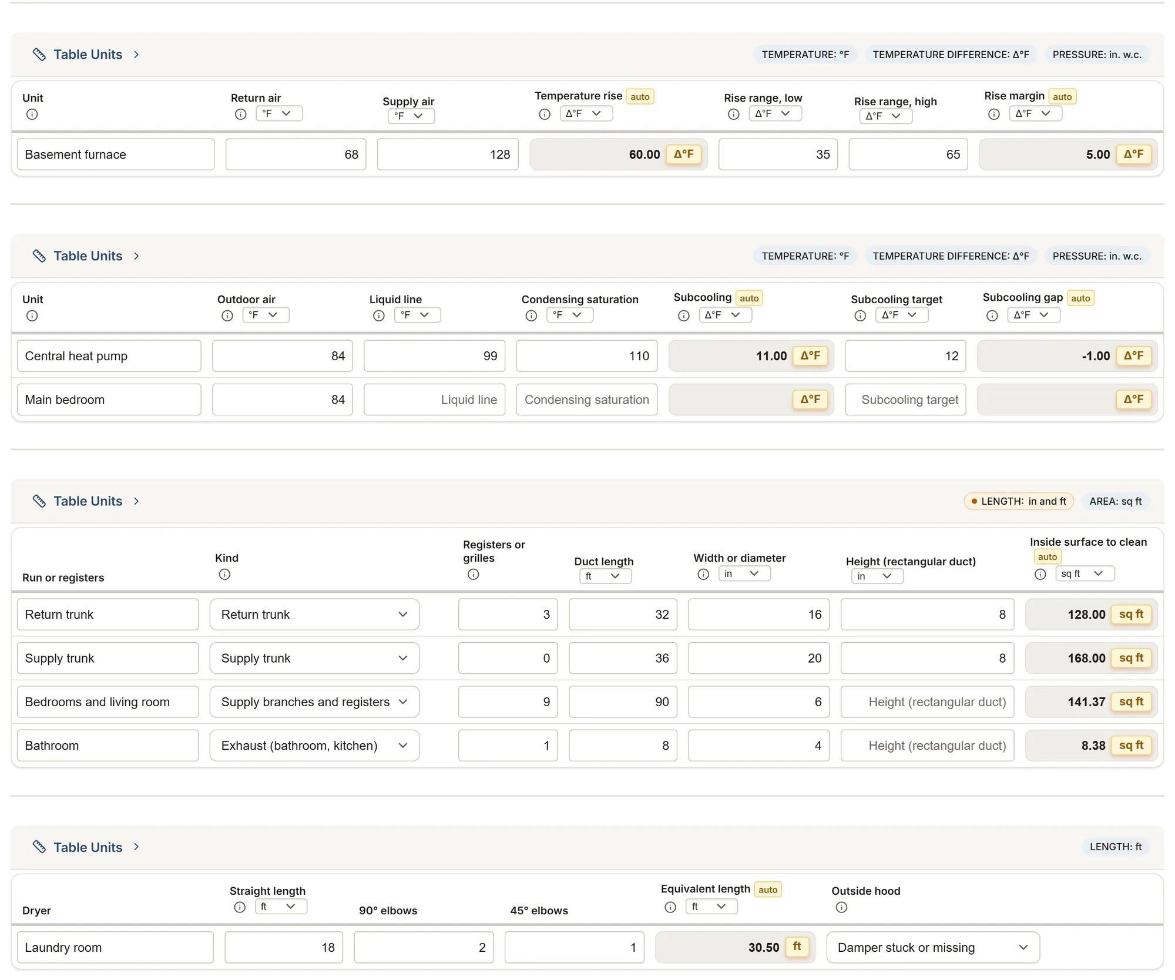This screenshot has width=1175, height=980.
Task: Click info icon for Condensing saturation
Action: (531, 316)
